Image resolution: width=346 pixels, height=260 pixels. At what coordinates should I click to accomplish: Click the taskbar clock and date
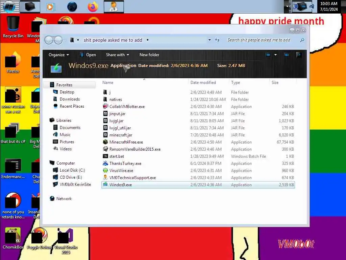click(x=328, y=6)
